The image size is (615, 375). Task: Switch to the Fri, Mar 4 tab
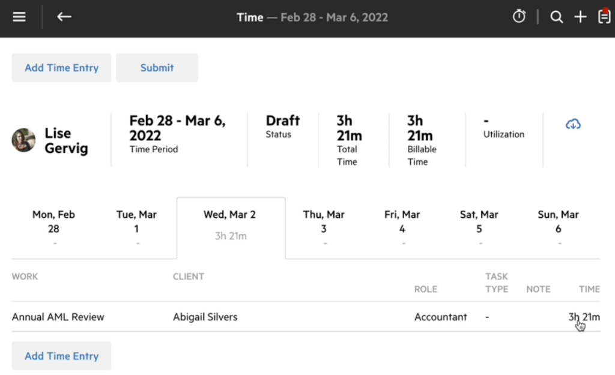[402, 228]
